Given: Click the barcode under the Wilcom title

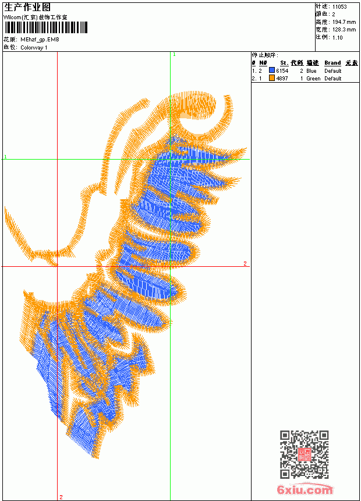Looking at the screenshot, I should coord(45,27).
